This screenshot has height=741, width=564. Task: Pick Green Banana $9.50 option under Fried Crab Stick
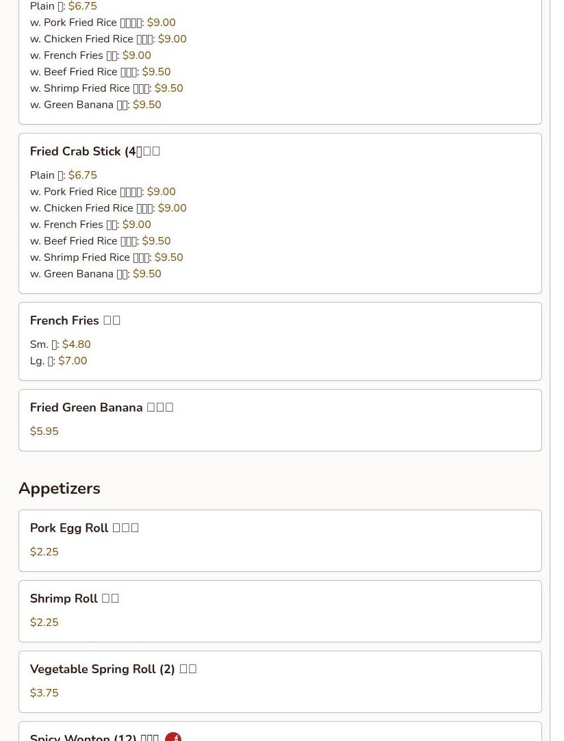pyautogui.click(x=95, y=274)
